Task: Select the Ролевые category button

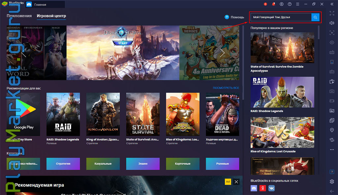Action: point(222,164)
